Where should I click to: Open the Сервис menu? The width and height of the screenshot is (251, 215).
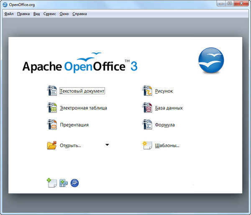[x=49, y=14]
